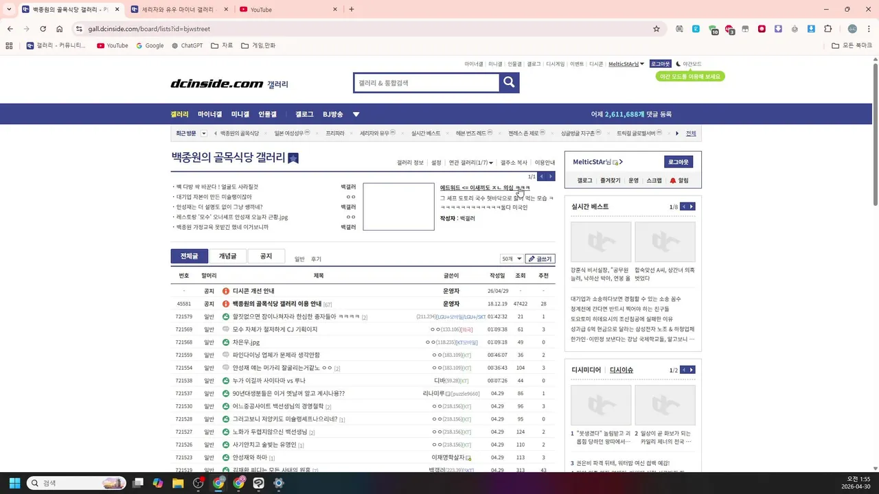Viewport: 879px width, 494px height.
Task: Open Windows Start menu
Action: [x=14, y=483]
